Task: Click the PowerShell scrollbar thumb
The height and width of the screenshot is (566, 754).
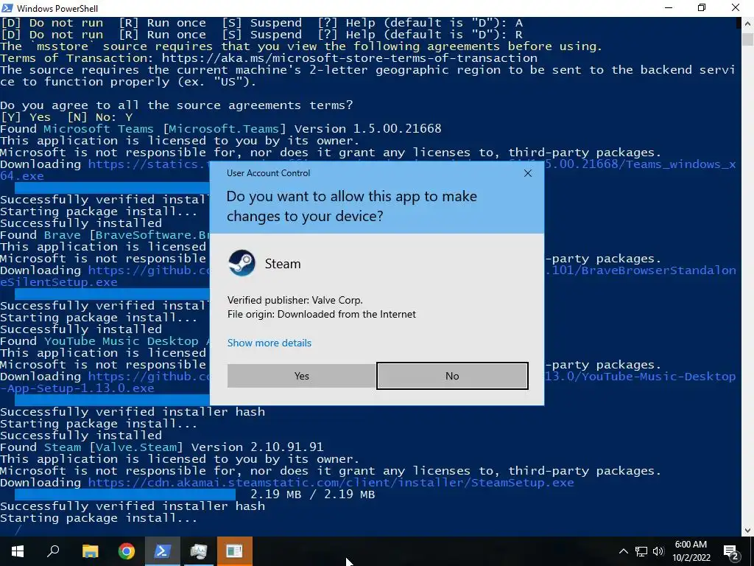Action: pos(747,38)
